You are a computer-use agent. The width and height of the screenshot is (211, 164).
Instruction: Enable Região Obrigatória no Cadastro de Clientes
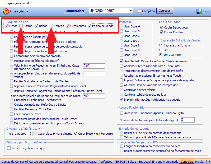(x=11, y=81)
